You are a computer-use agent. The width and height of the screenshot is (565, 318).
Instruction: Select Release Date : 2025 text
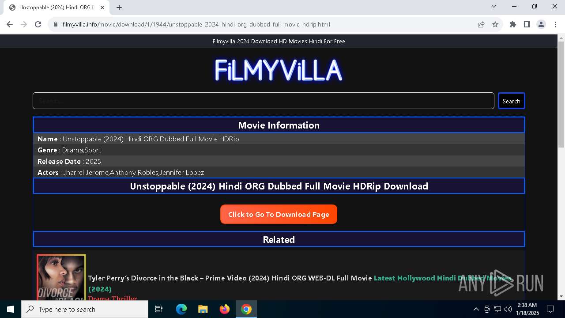[x=69, y=161]
